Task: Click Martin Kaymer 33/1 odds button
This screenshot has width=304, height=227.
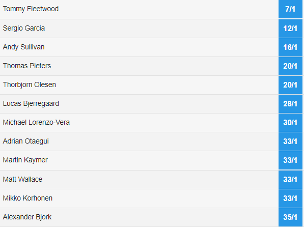Action: [x=290, y=160]
